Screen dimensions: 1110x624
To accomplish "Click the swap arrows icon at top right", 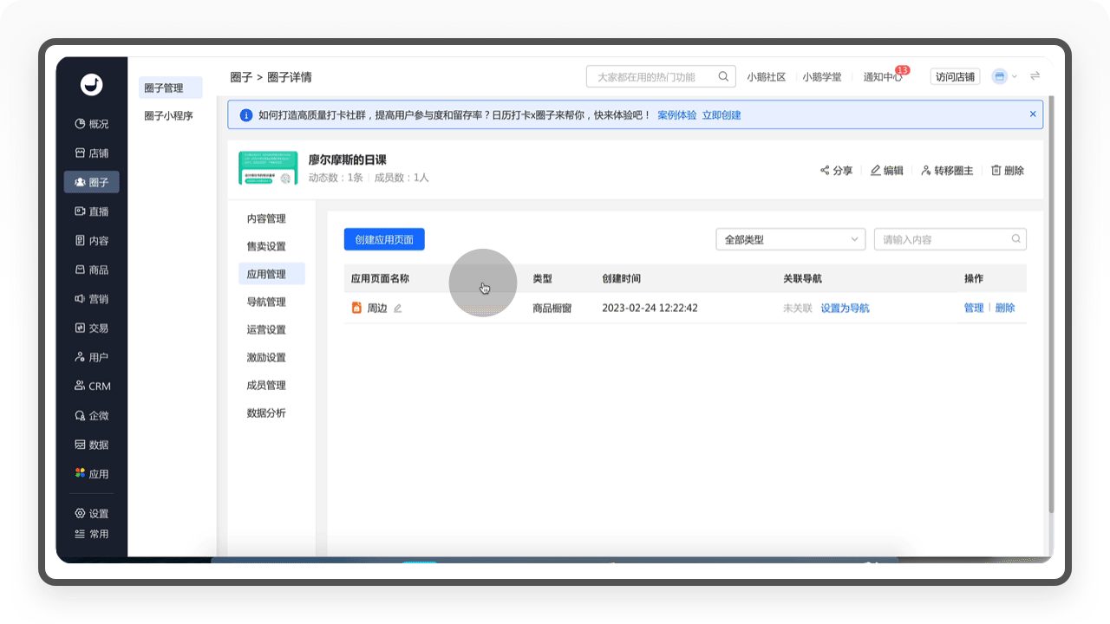I will pos(1035,76).
